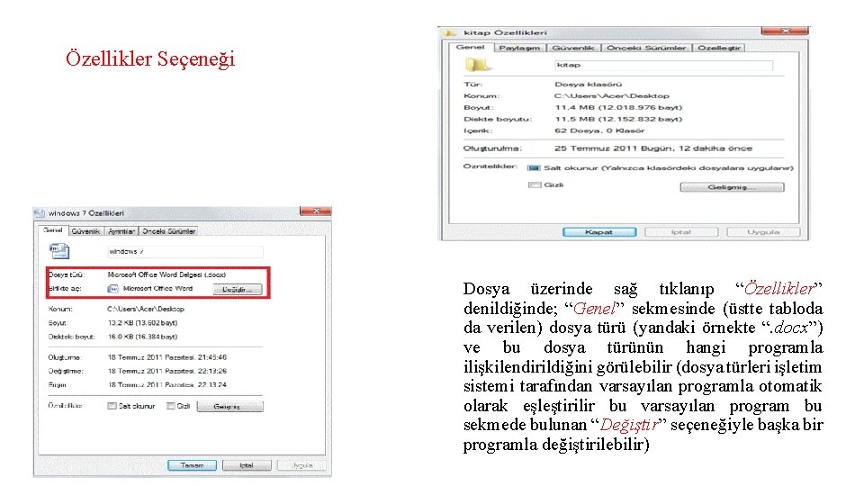This screenshot has height=486, width=864.
Task: Close the kitap Özellikleri window
Action: 785,31
